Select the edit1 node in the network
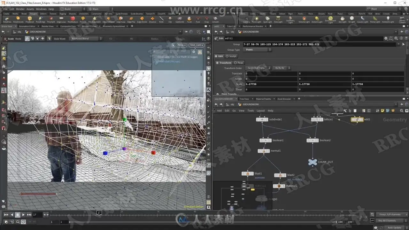Image resolution: width=409 pixels, height=230 pixels. (357, 119)
